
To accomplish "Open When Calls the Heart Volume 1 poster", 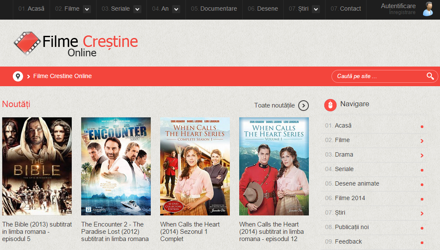I will coord(274,166).
